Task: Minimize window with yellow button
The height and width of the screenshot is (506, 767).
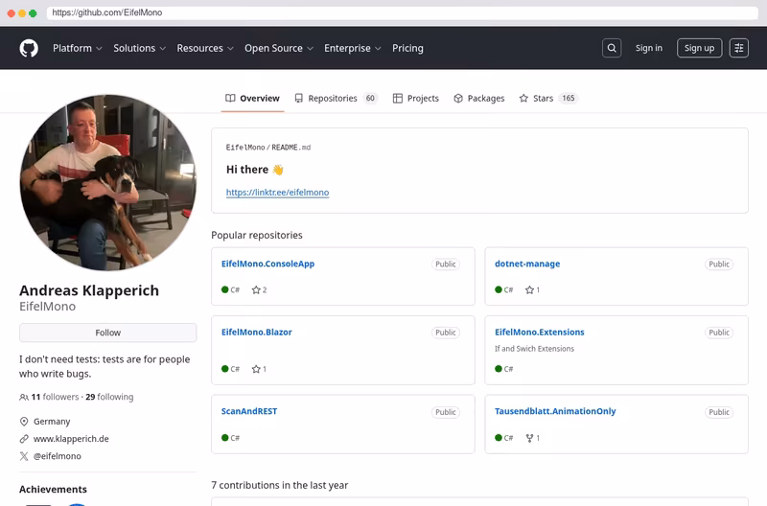Action: (22, 13)
